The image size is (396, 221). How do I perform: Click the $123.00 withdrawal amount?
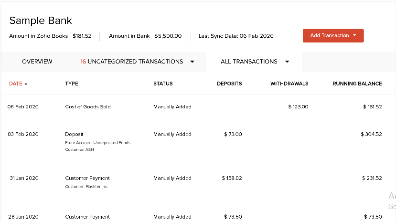298,107
